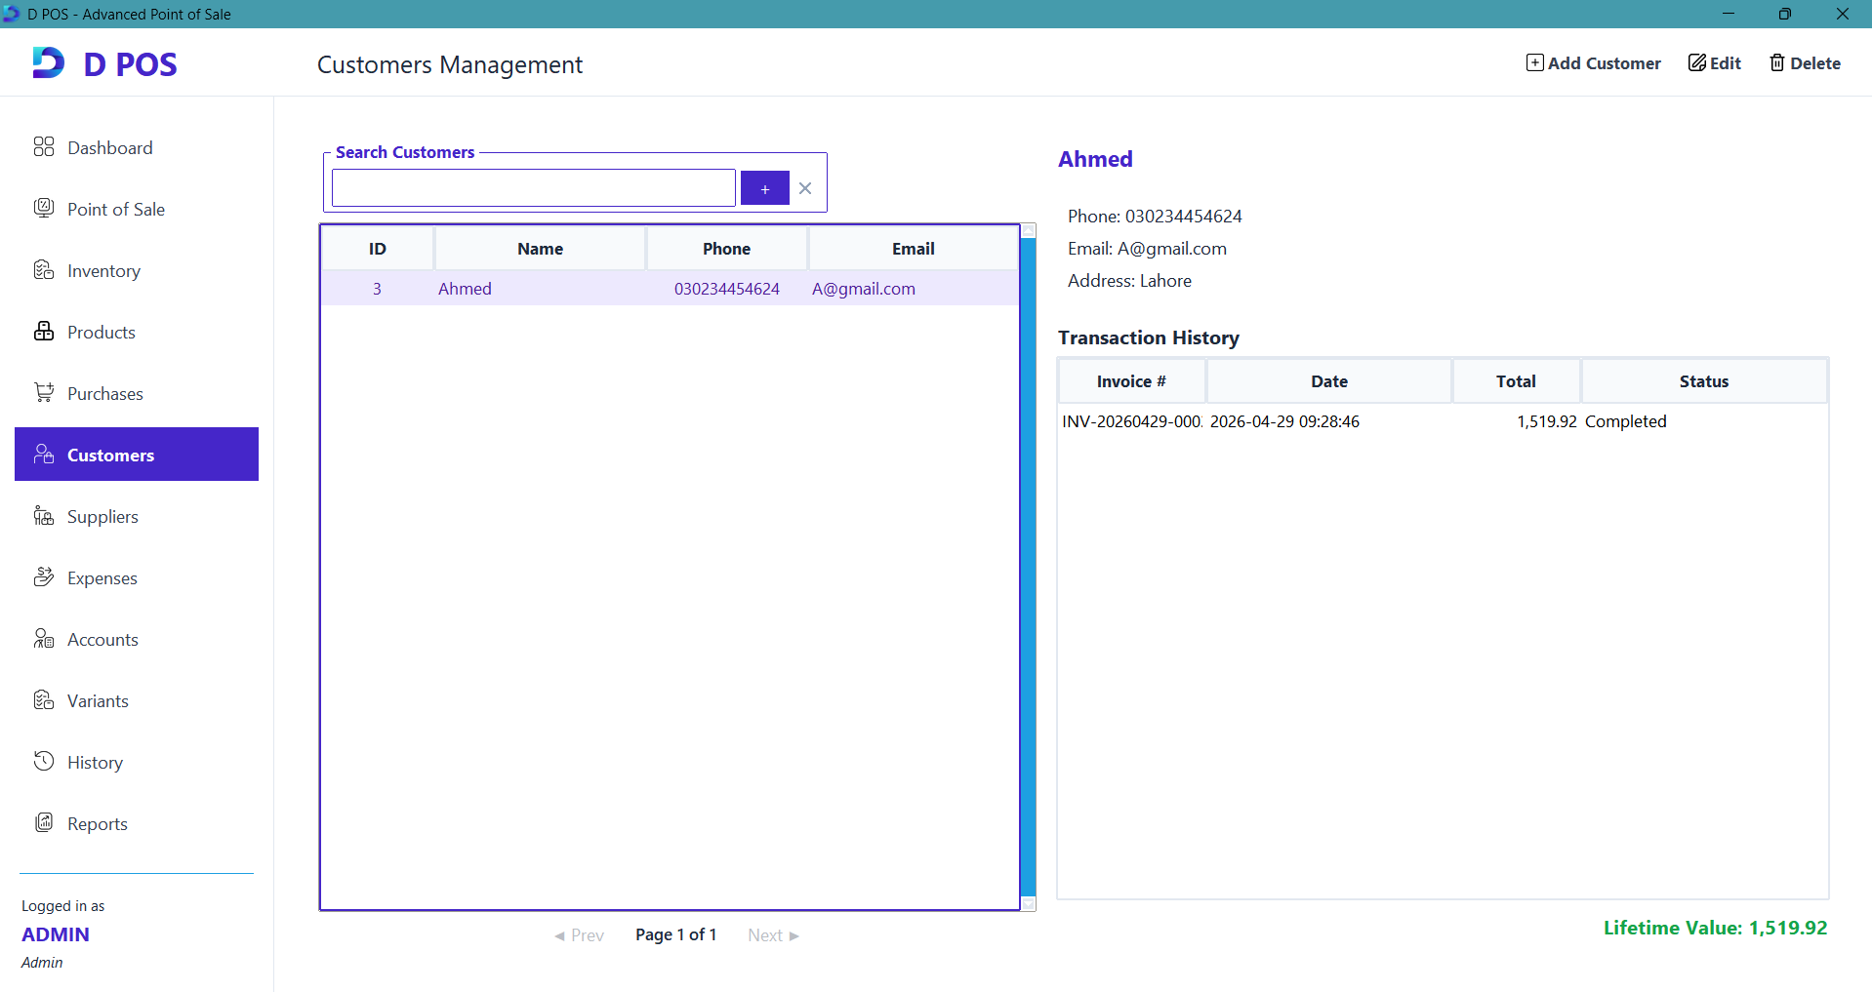Screen dimensions: 1872x992
Task: Go to Point of Sale
Action: (x=137, y=209)
